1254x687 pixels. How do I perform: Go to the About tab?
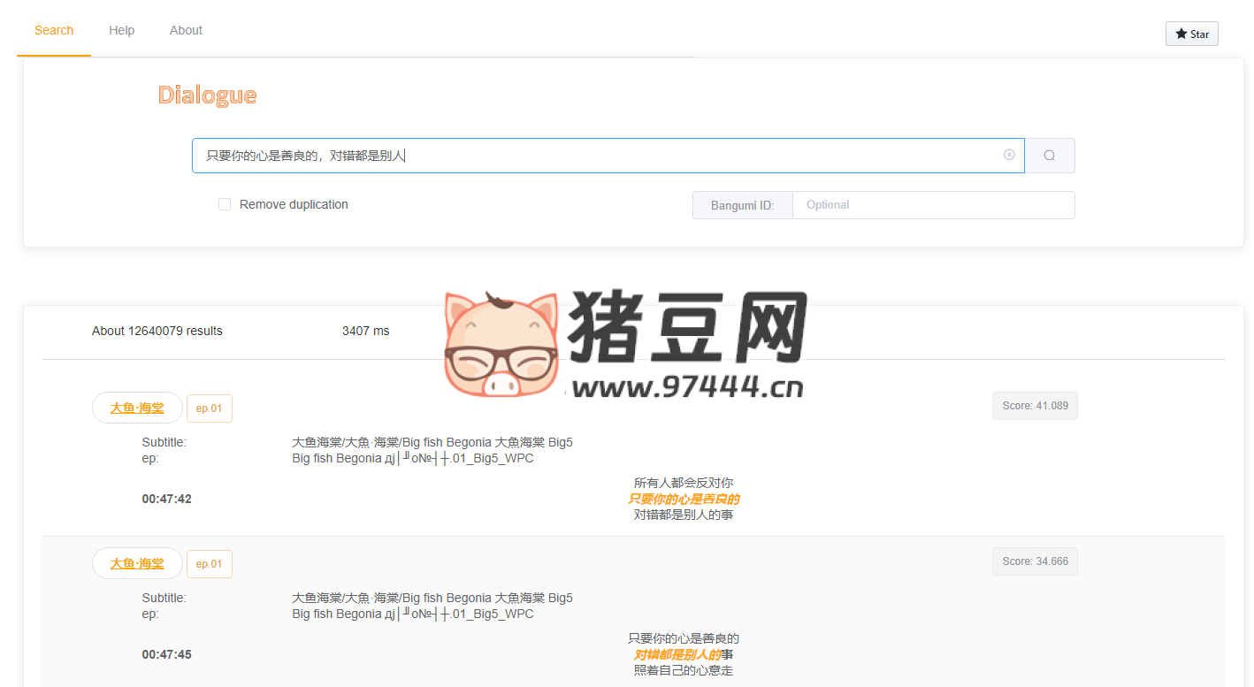tap(186, 30)
